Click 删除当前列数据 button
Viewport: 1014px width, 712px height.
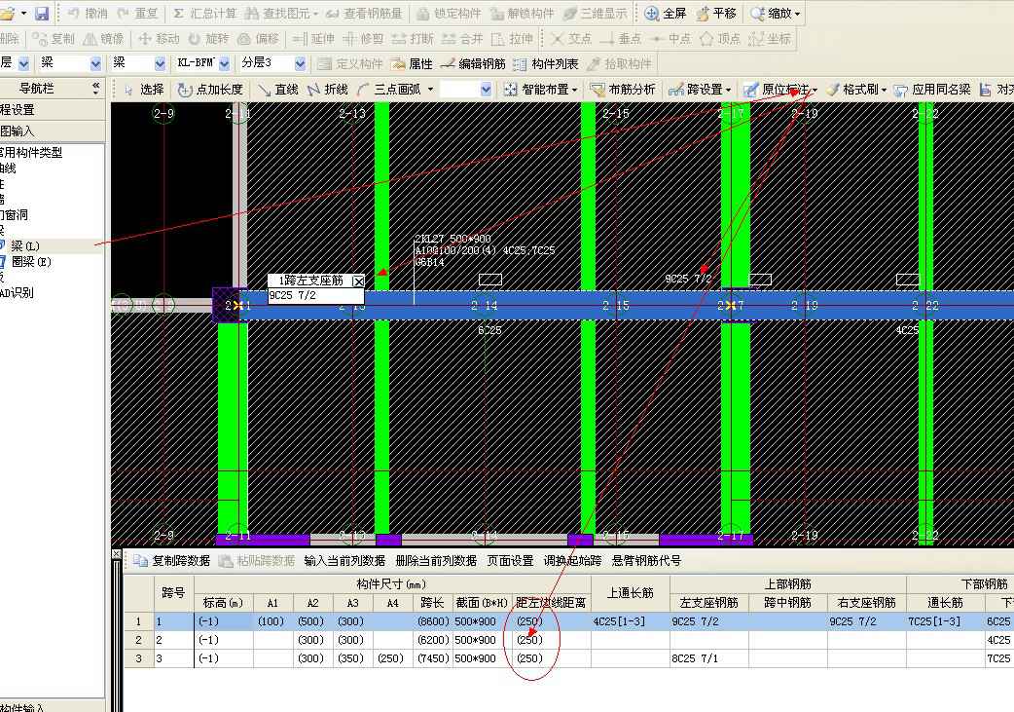437,560
